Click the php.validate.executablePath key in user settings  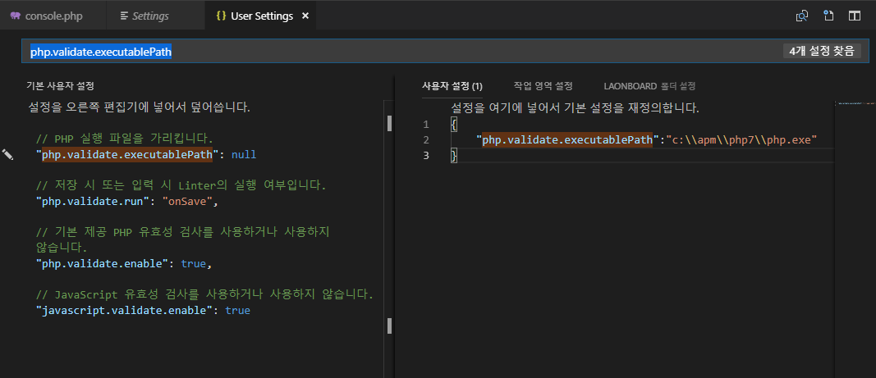point(567,139)
